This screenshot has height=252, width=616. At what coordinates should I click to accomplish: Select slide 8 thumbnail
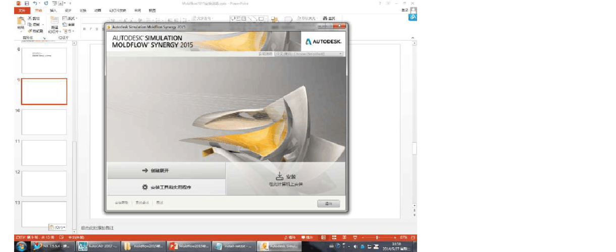pos(44,60)
